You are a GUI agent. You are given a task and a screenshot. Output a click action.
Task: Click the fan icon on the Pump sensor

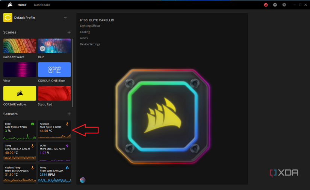pyautogui.click(x=67, y=168)
